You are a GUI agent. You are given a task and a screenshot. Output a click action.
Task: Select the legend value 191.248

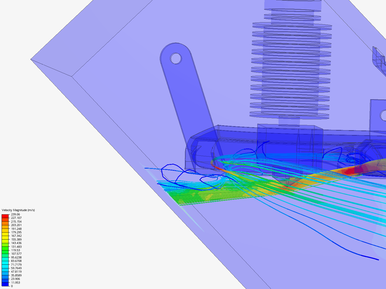tap(16, 229)
